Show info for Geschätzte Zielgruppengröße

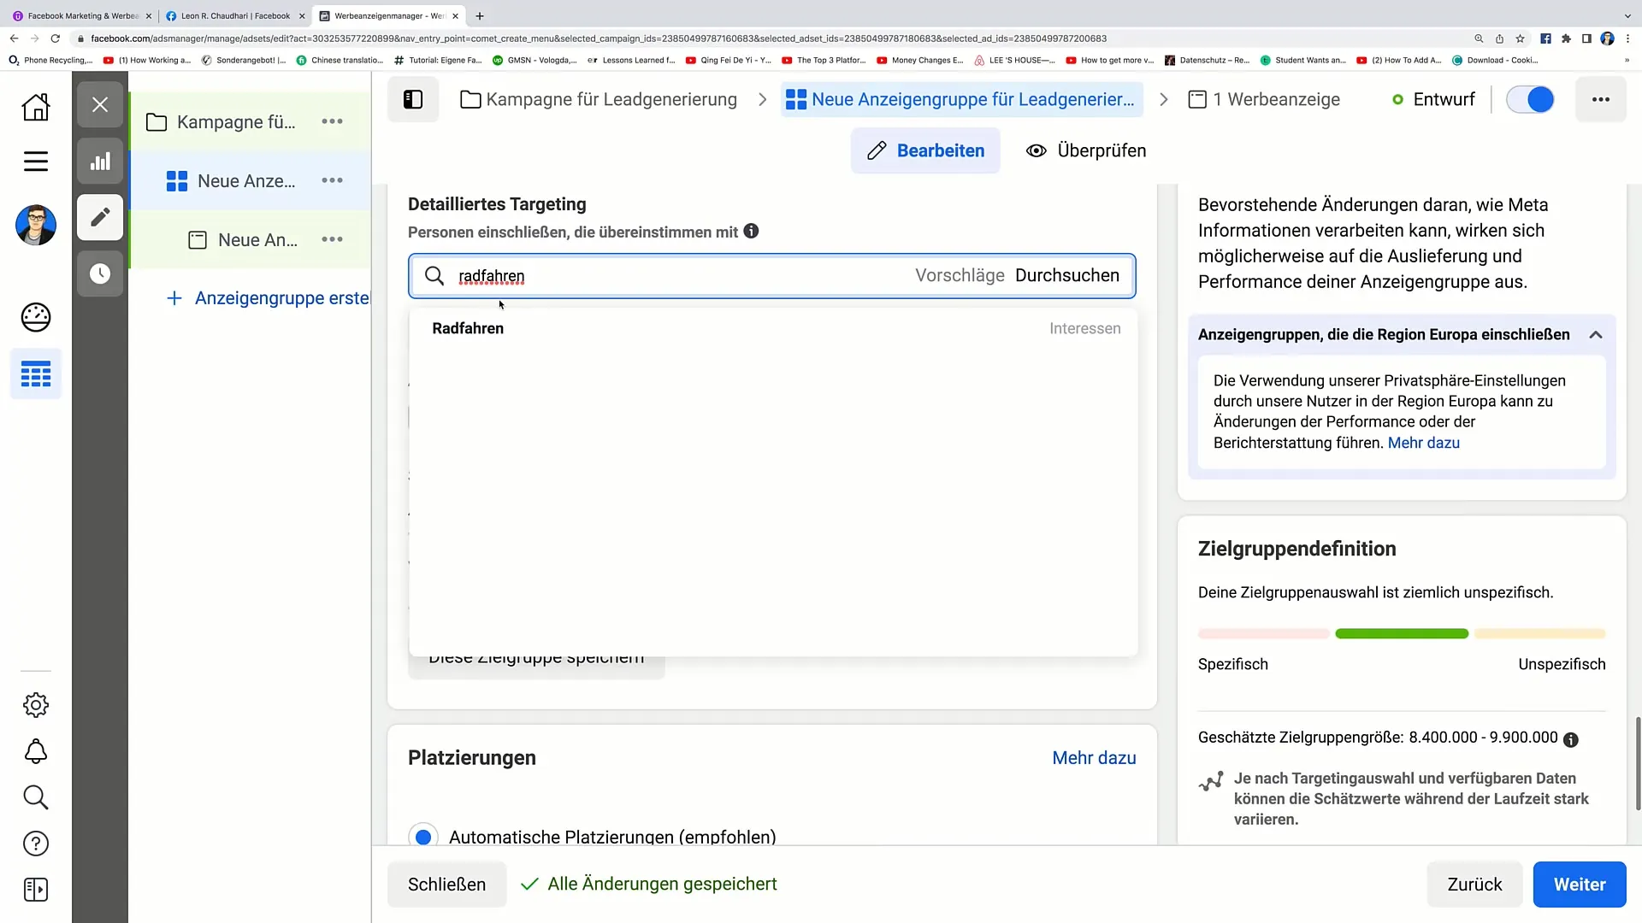tap(1570, 739)
